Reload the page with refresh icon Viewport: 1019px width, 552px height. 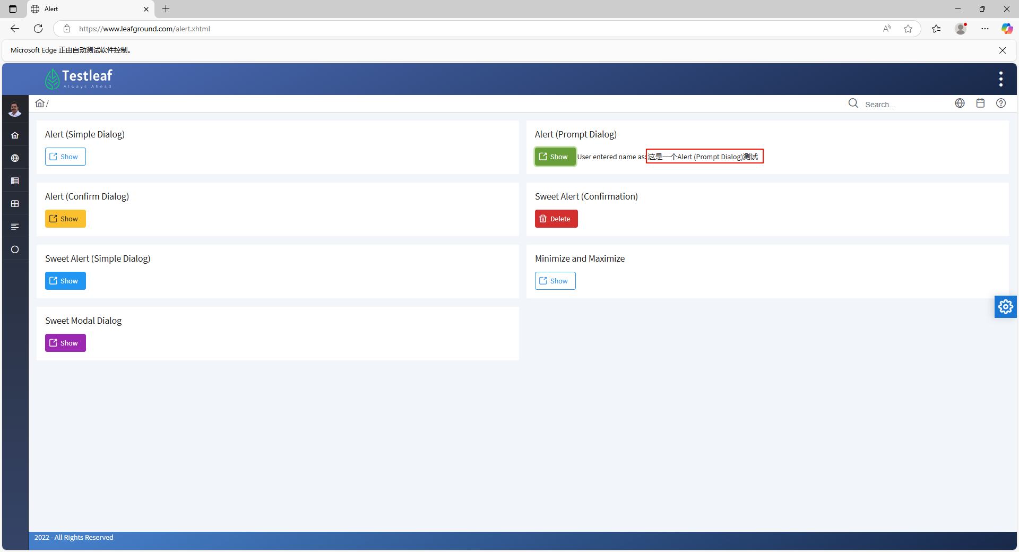(38, 29)
